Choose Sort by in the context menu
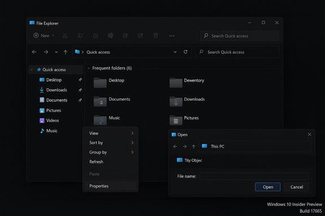This screenshot has width=325, height=216. tap(111, 143)
